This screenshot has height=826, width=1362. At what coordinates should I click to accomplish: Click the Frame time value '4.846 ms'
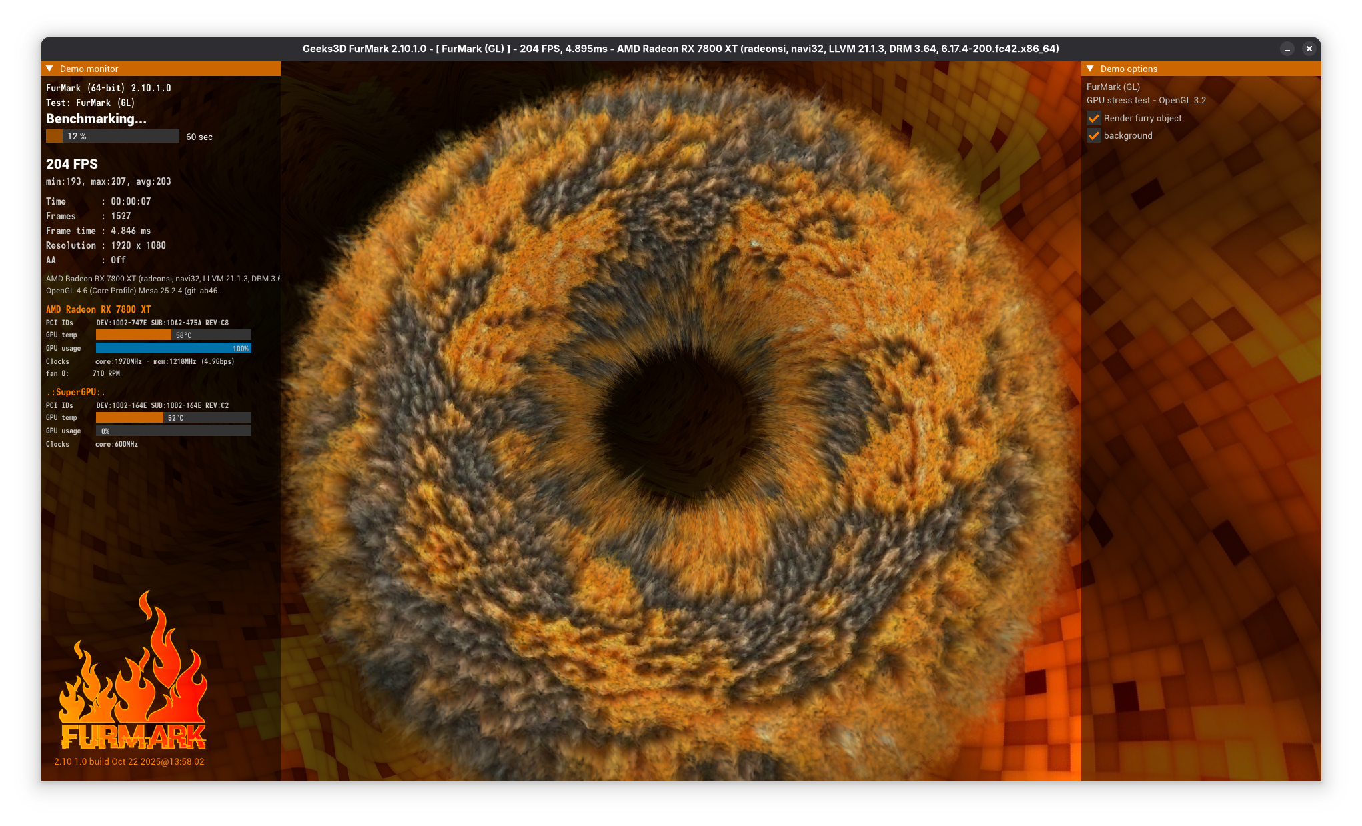pos(131,231)
